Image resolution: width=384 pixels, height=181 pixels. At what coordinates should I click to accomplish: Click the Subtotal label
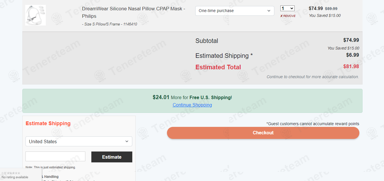click(x=207, y=41)
